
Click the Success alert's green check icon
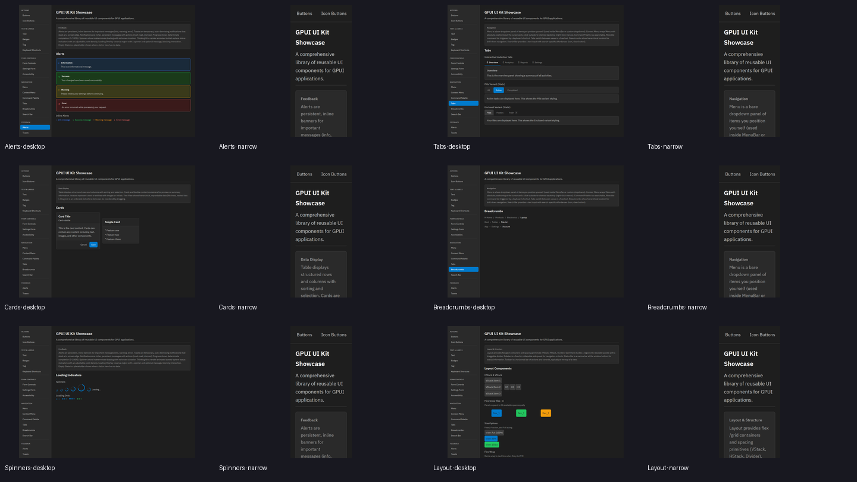tap(59, 77)
